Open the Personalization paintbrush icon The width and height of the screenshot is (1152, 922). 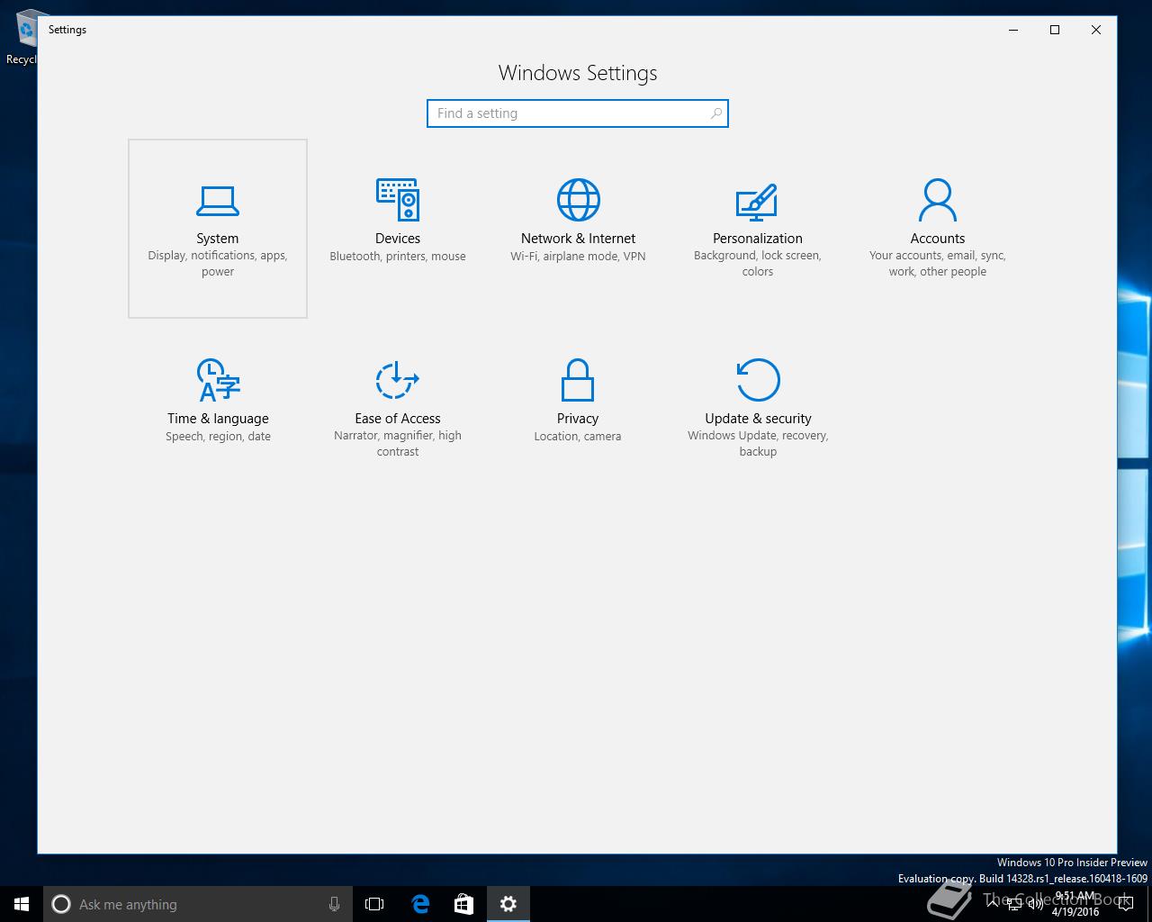tap(757, 202)
